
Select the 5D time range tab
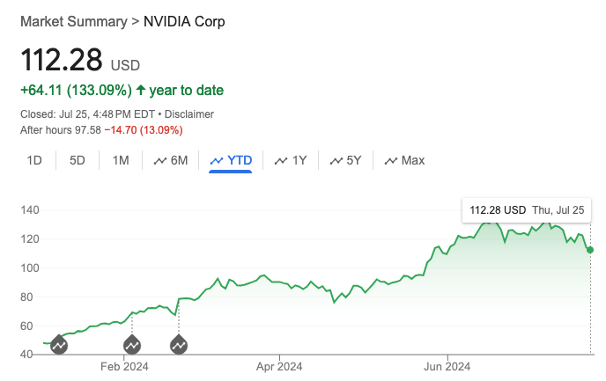tap(78, 160)
